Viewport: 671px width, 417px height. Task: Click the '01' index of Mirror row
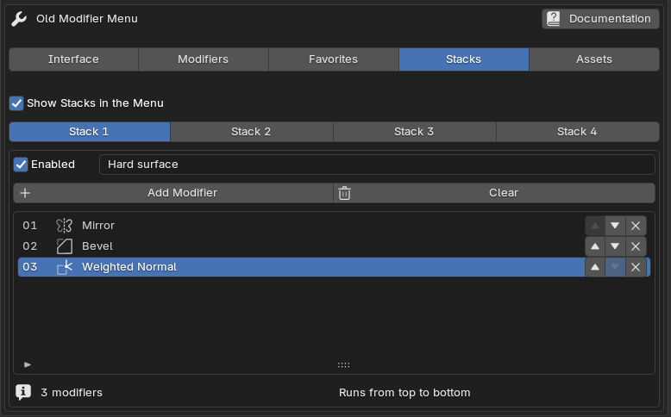pos(30,226)
